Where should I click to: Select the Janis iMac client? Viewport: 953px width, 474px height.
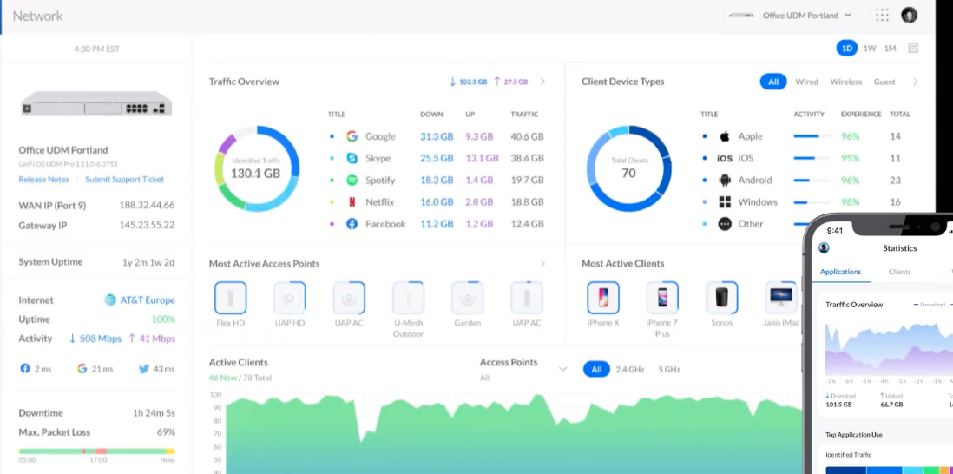coord(781,298)
